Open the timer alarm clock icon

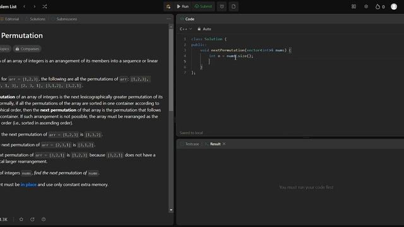click(222, 6)
